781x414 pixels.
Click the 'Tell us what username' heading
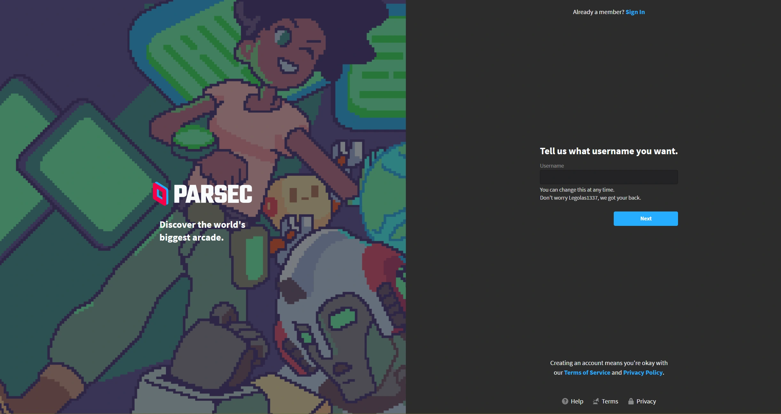click(609, 151)
